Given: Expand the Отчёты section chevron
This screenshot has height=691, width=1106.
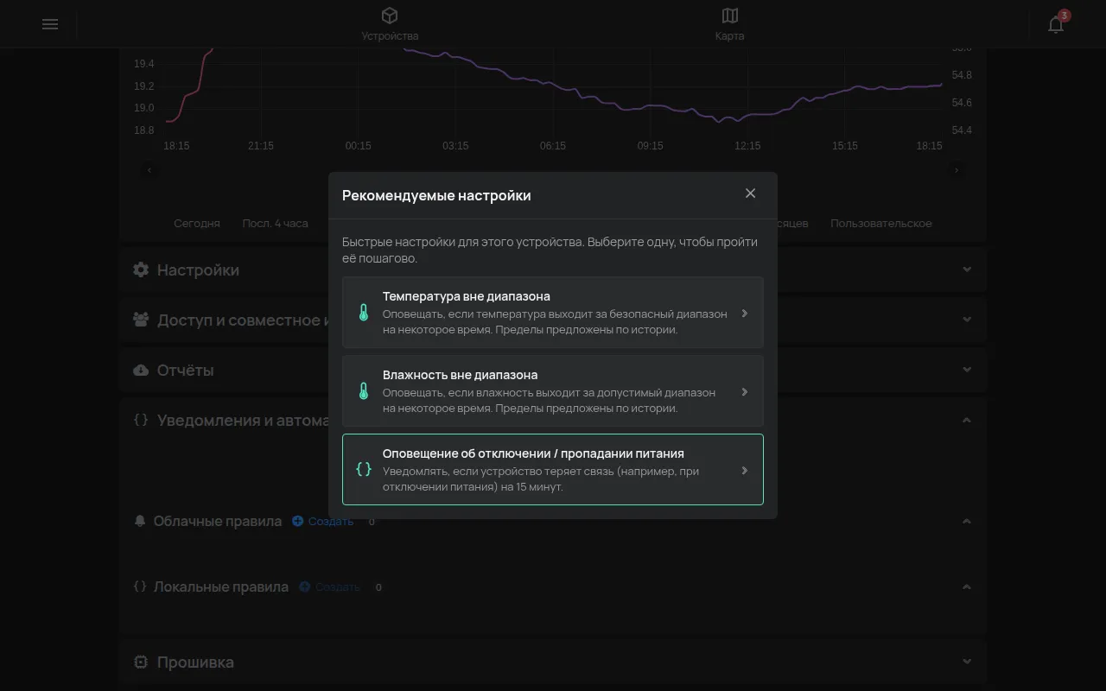Looking at the screenshot, I should point(967,370).
